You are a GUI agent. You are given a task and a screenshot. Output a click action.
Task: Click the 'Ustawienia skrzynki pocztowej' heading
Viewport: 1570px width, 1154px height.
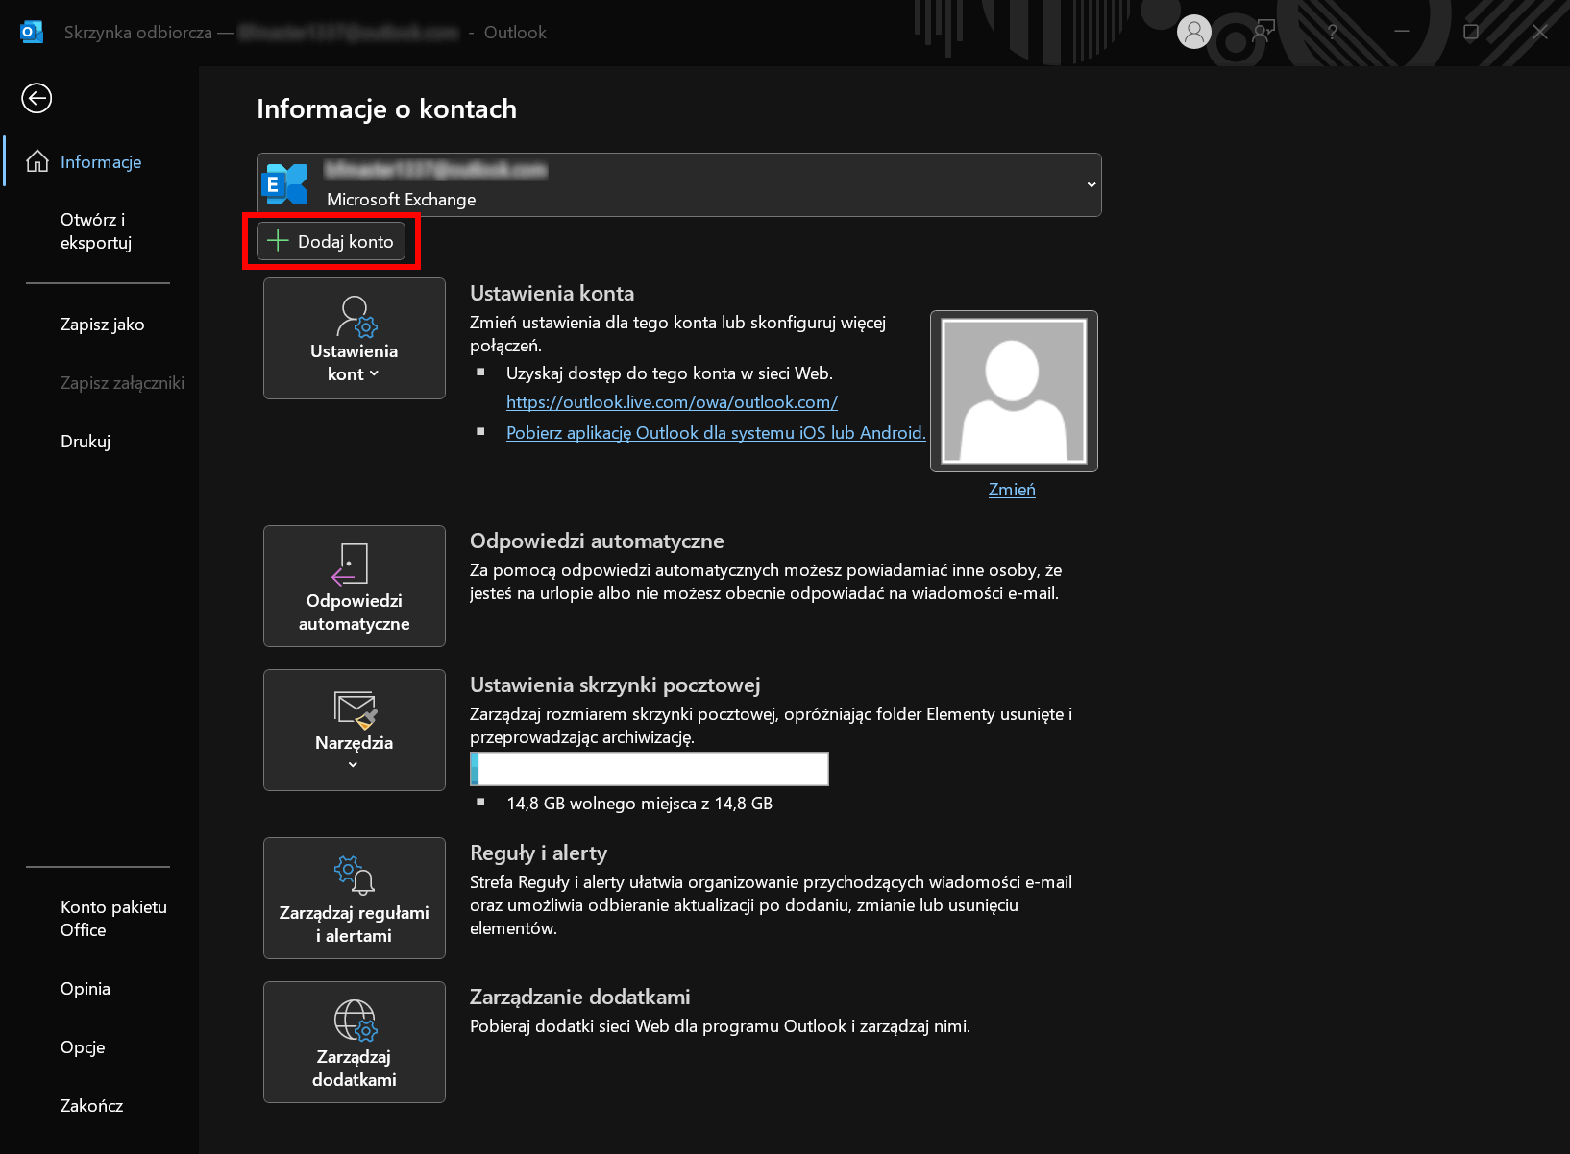615,685
